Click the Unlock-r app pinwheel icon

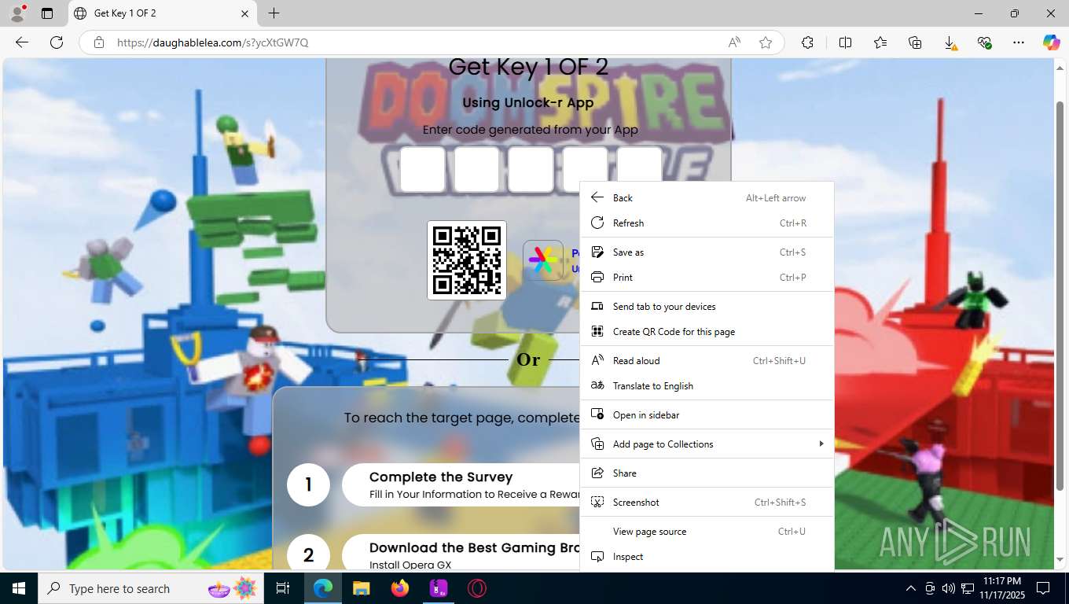[543, 260]
